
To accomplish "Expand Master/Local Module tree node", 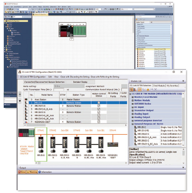I will coord(132,97).
